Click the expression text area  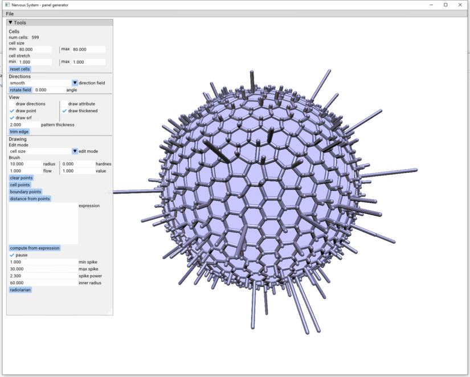43,223
